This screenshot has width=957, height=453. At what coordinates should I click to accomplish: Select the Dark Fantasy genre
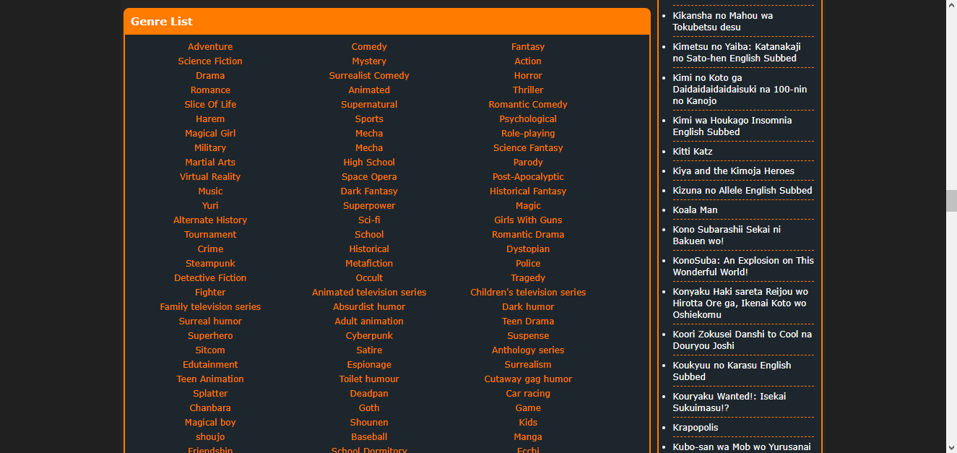[x=369, y=191]
